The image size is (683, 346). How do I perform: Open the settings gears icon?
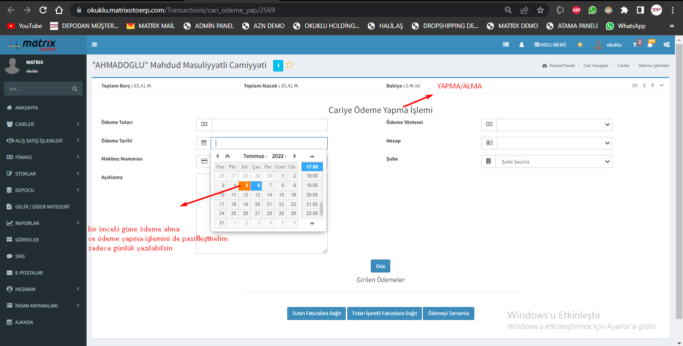[x=666, y=44]
